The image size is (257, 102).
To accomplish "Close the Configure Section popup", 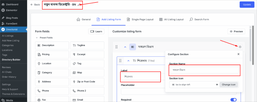I will point(238,54).
